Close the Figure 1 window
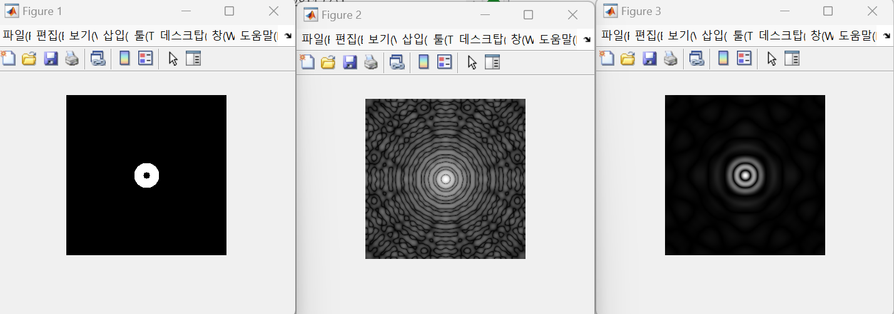Viewport: 894px width, 314px height. pyautogui.click(x=273, y=11)
